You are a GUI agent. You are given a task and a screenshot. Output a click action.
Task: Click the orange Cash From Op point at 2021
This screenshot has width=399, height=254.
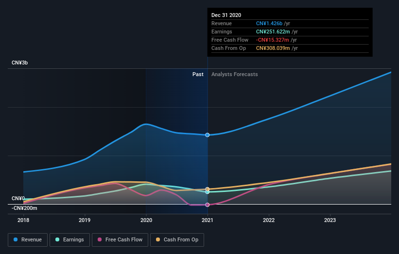208,189
